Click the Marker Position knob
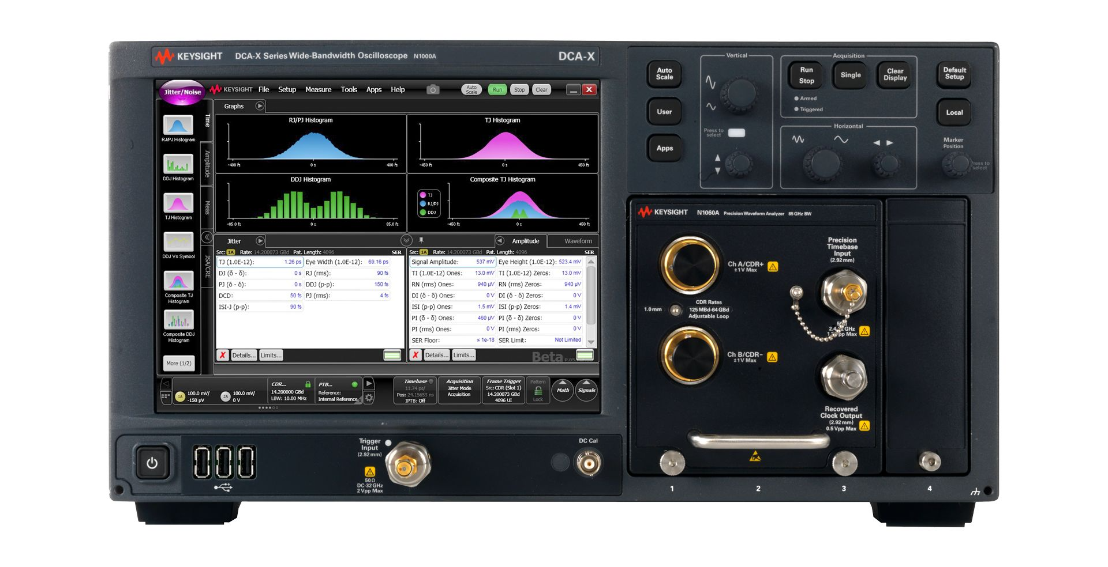Viewport: 1108px width, 567px height. tap(957, 165)
